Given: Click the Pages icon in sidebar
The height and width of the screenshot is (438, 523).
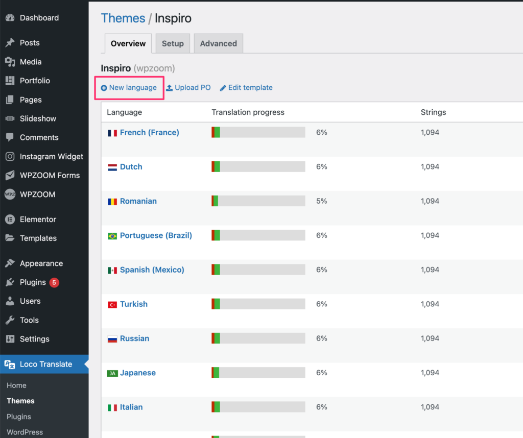Looking at the screenshot, I should click(10, 100).
